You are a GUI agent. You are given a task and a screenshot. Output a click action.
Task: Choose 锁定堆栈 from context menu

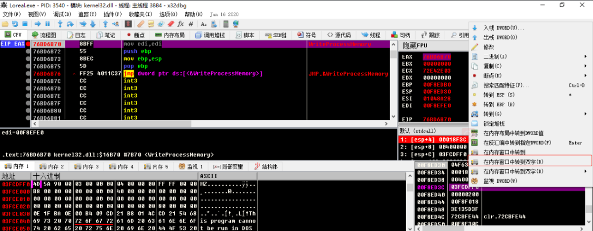[530, 123]
